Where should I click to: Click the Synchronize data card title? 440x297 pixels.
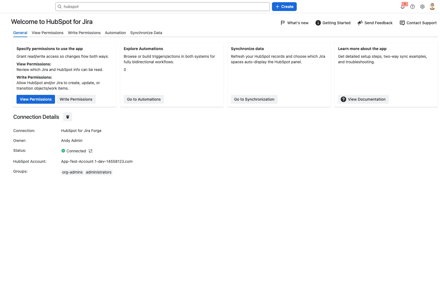(x=247, y=49)
